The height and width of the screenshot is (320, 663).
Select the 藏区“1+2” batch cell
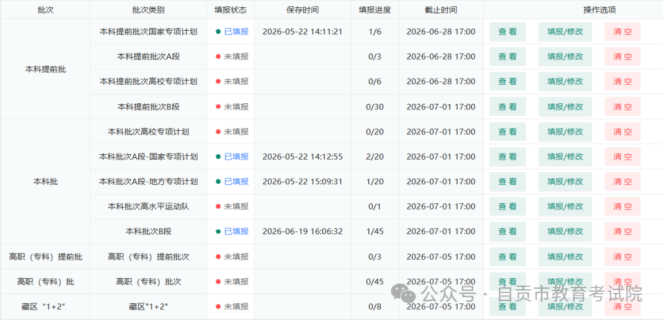pos(45,306)
